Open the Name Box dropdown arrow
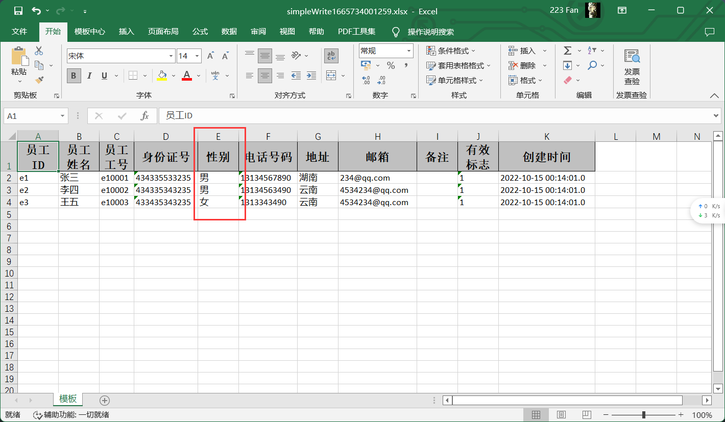The height and width of the screenshot is (422, 725). click(63, 116)
